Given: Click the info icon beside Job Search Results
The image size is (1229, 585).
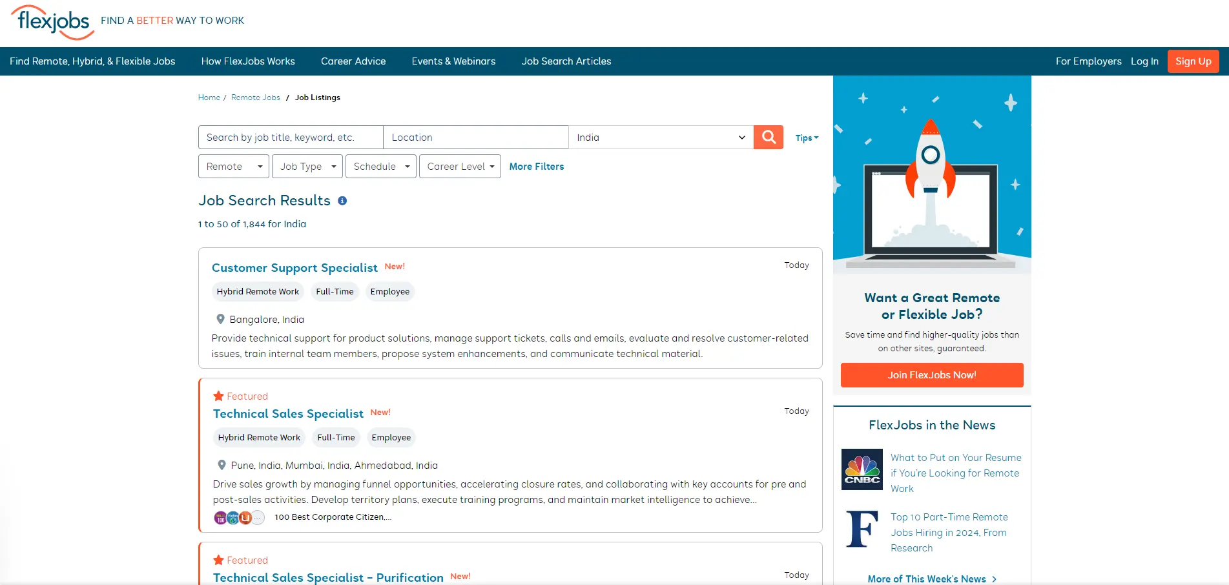Looking at the screenshot, I should click(342, 201).
